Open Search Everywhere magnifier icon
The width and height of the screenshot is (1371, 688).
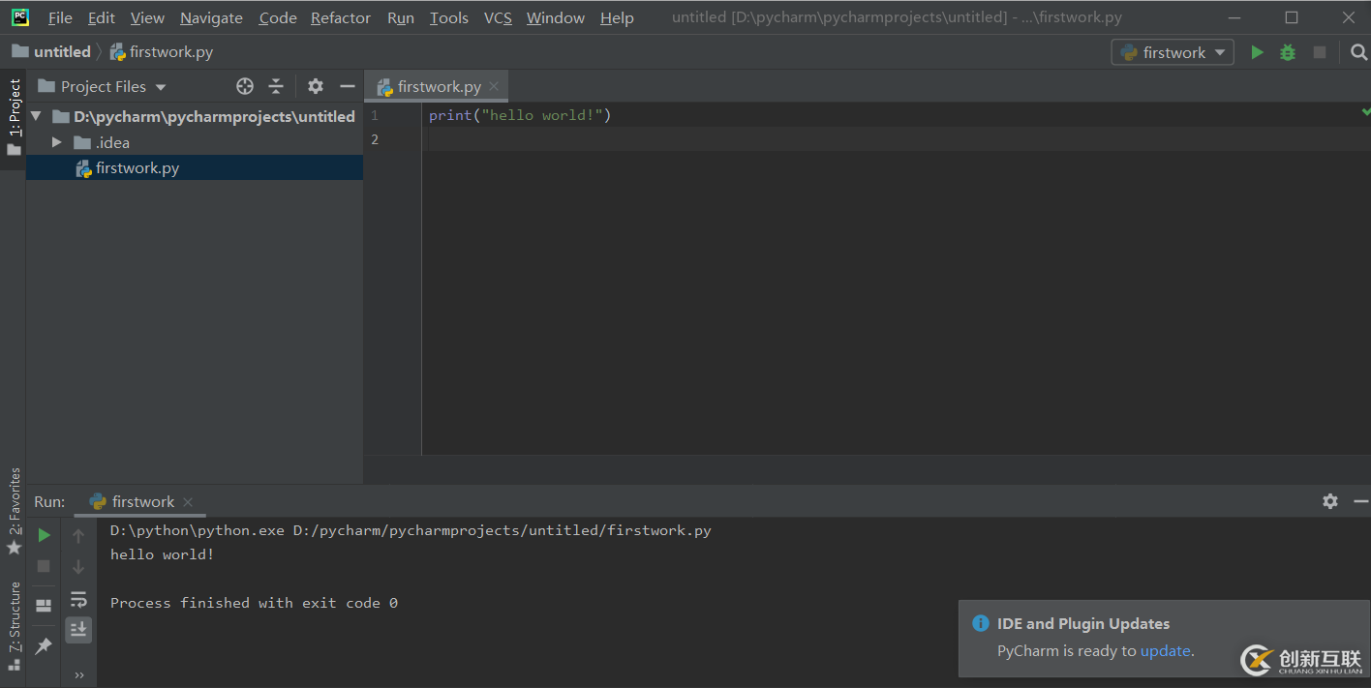1358,52
